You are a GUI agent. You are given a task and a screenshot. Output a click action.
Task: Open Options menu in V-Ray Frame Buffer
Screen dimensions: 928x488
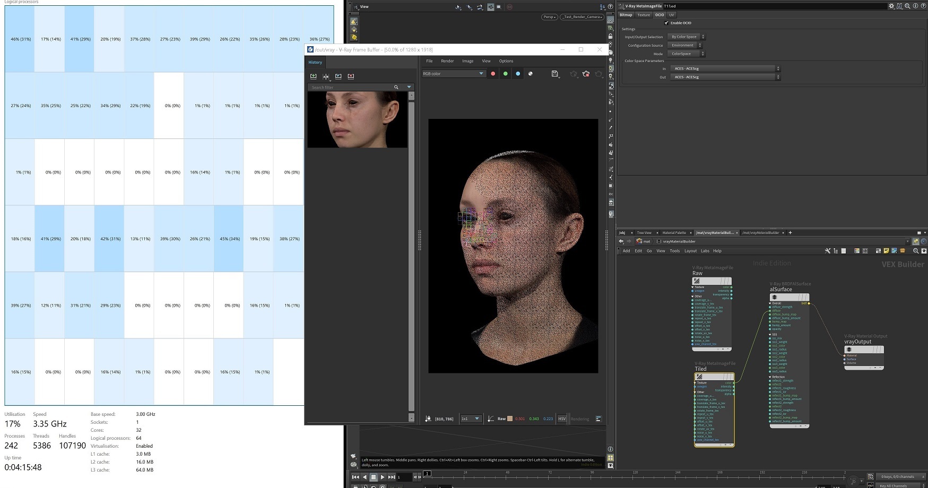click(506, 61)
